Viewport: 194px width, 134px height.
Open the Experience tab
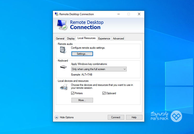(x=104, y=38)
